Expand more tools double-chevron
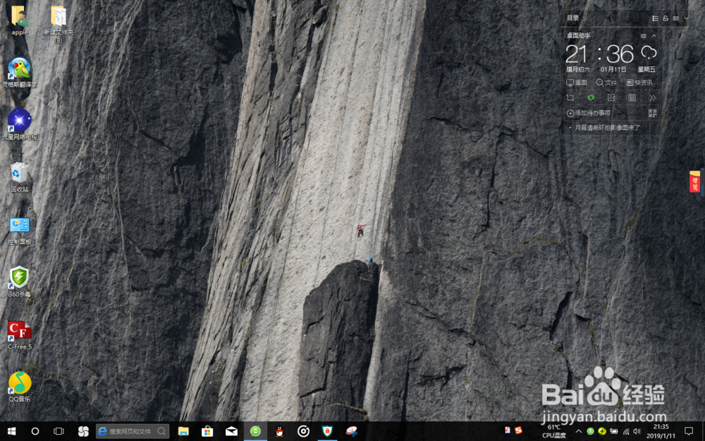The height and width of the screenshot is (441, 705). 652,97
